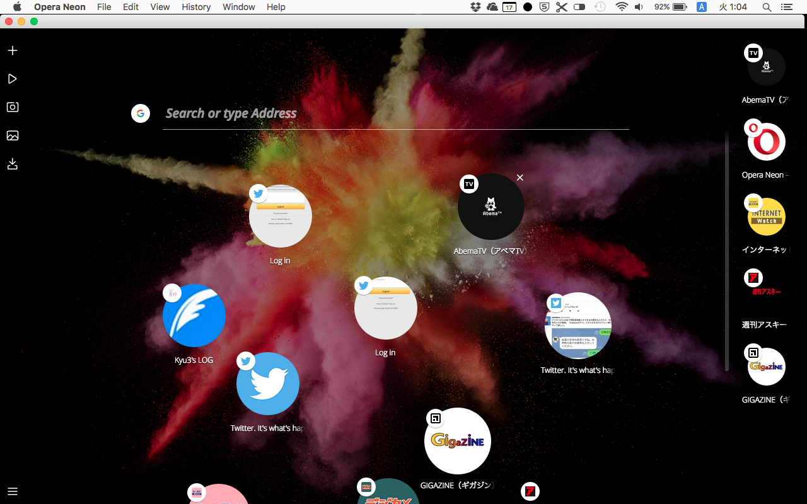
Task: Open the hamburger menu at the sidebar bottom
Action: coord(13,491)
